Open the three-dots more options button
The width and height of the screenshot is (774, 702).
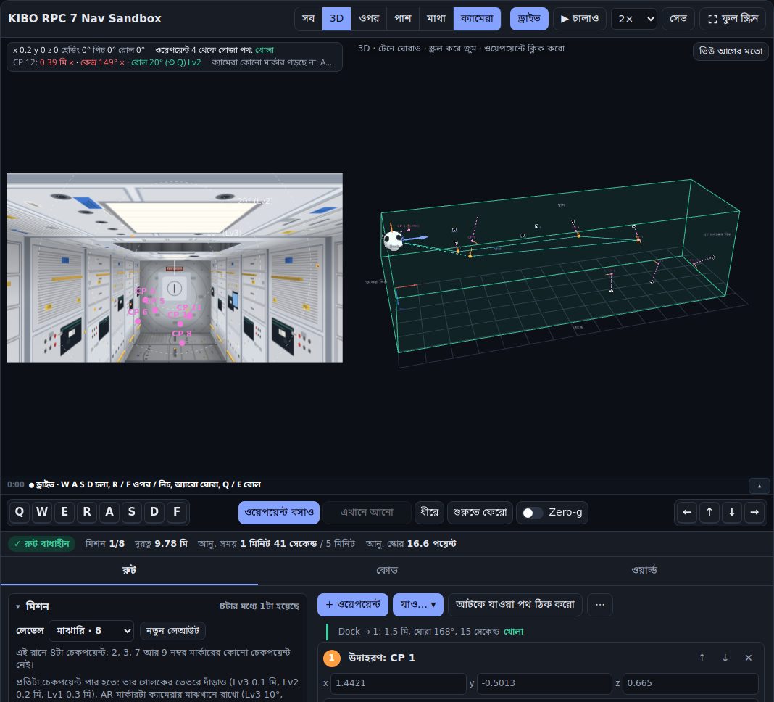[x=600, y=605]
